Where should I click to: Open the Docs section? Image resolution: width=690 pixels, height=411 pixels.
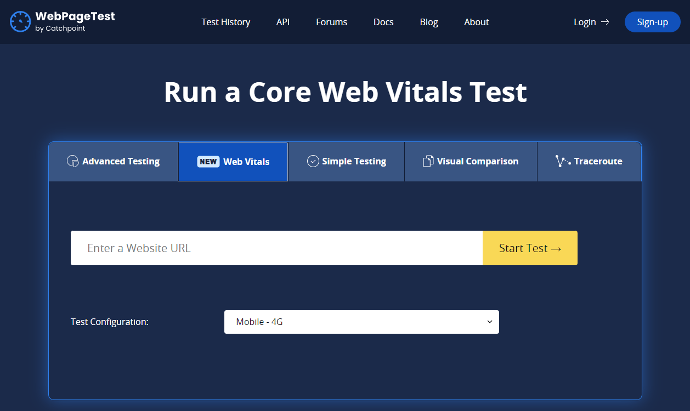[x=383, y=22]
